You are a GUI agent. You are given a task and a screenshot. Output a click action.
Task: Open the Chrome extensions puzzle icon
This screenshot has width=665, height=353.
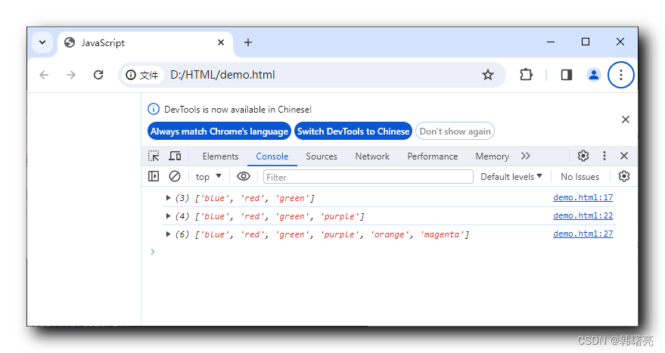(x=526, y=75)
